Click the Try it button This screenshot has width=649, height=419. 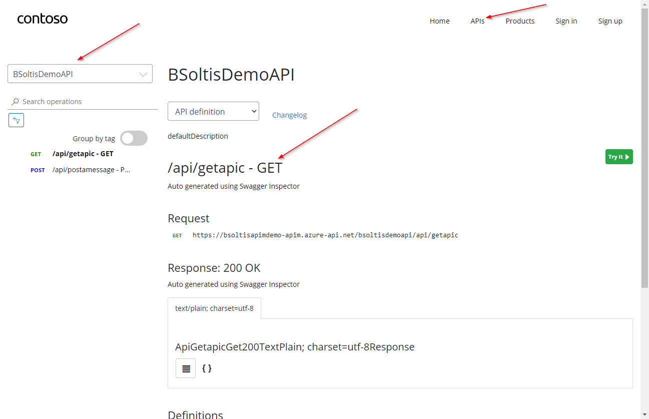pos(618,156)
